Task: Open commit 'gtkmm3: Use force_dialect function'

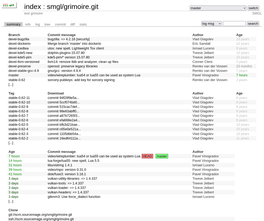Action: click(x=74, y=197)
